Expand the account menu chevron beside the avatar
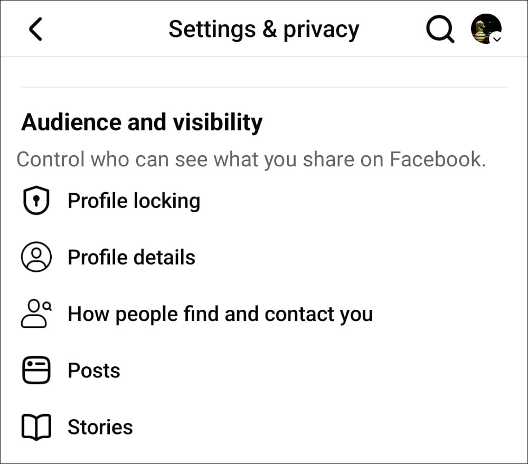Screen dimensions: 528x464 tap(497, 40)
